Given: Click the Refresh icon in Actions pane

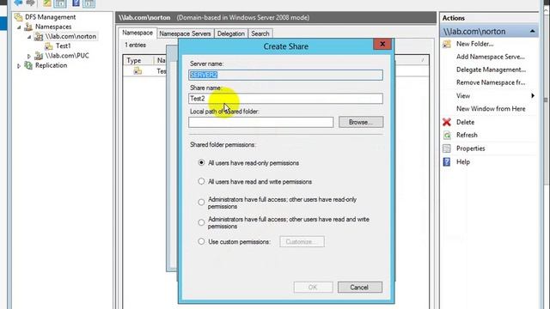Looking at the screenshot, I should [x=447, y=136].
